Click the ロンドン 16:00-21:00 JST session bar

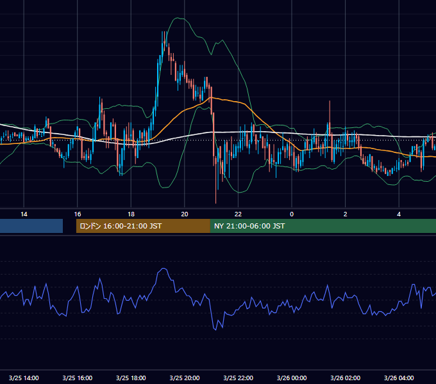click(143, 226)
